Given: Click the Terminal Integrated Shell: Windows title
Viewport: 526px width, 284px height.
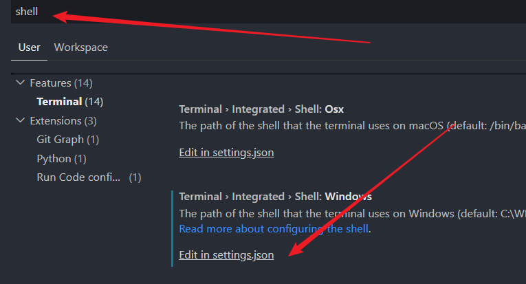Looking at the screenshot, I should click(x=275, y=197).
